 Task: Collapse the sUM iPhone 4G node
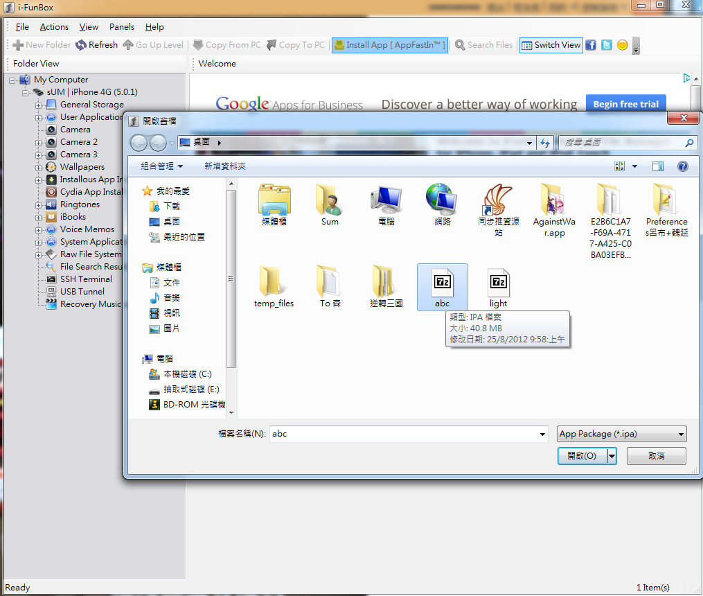click(x=26, y=93)
